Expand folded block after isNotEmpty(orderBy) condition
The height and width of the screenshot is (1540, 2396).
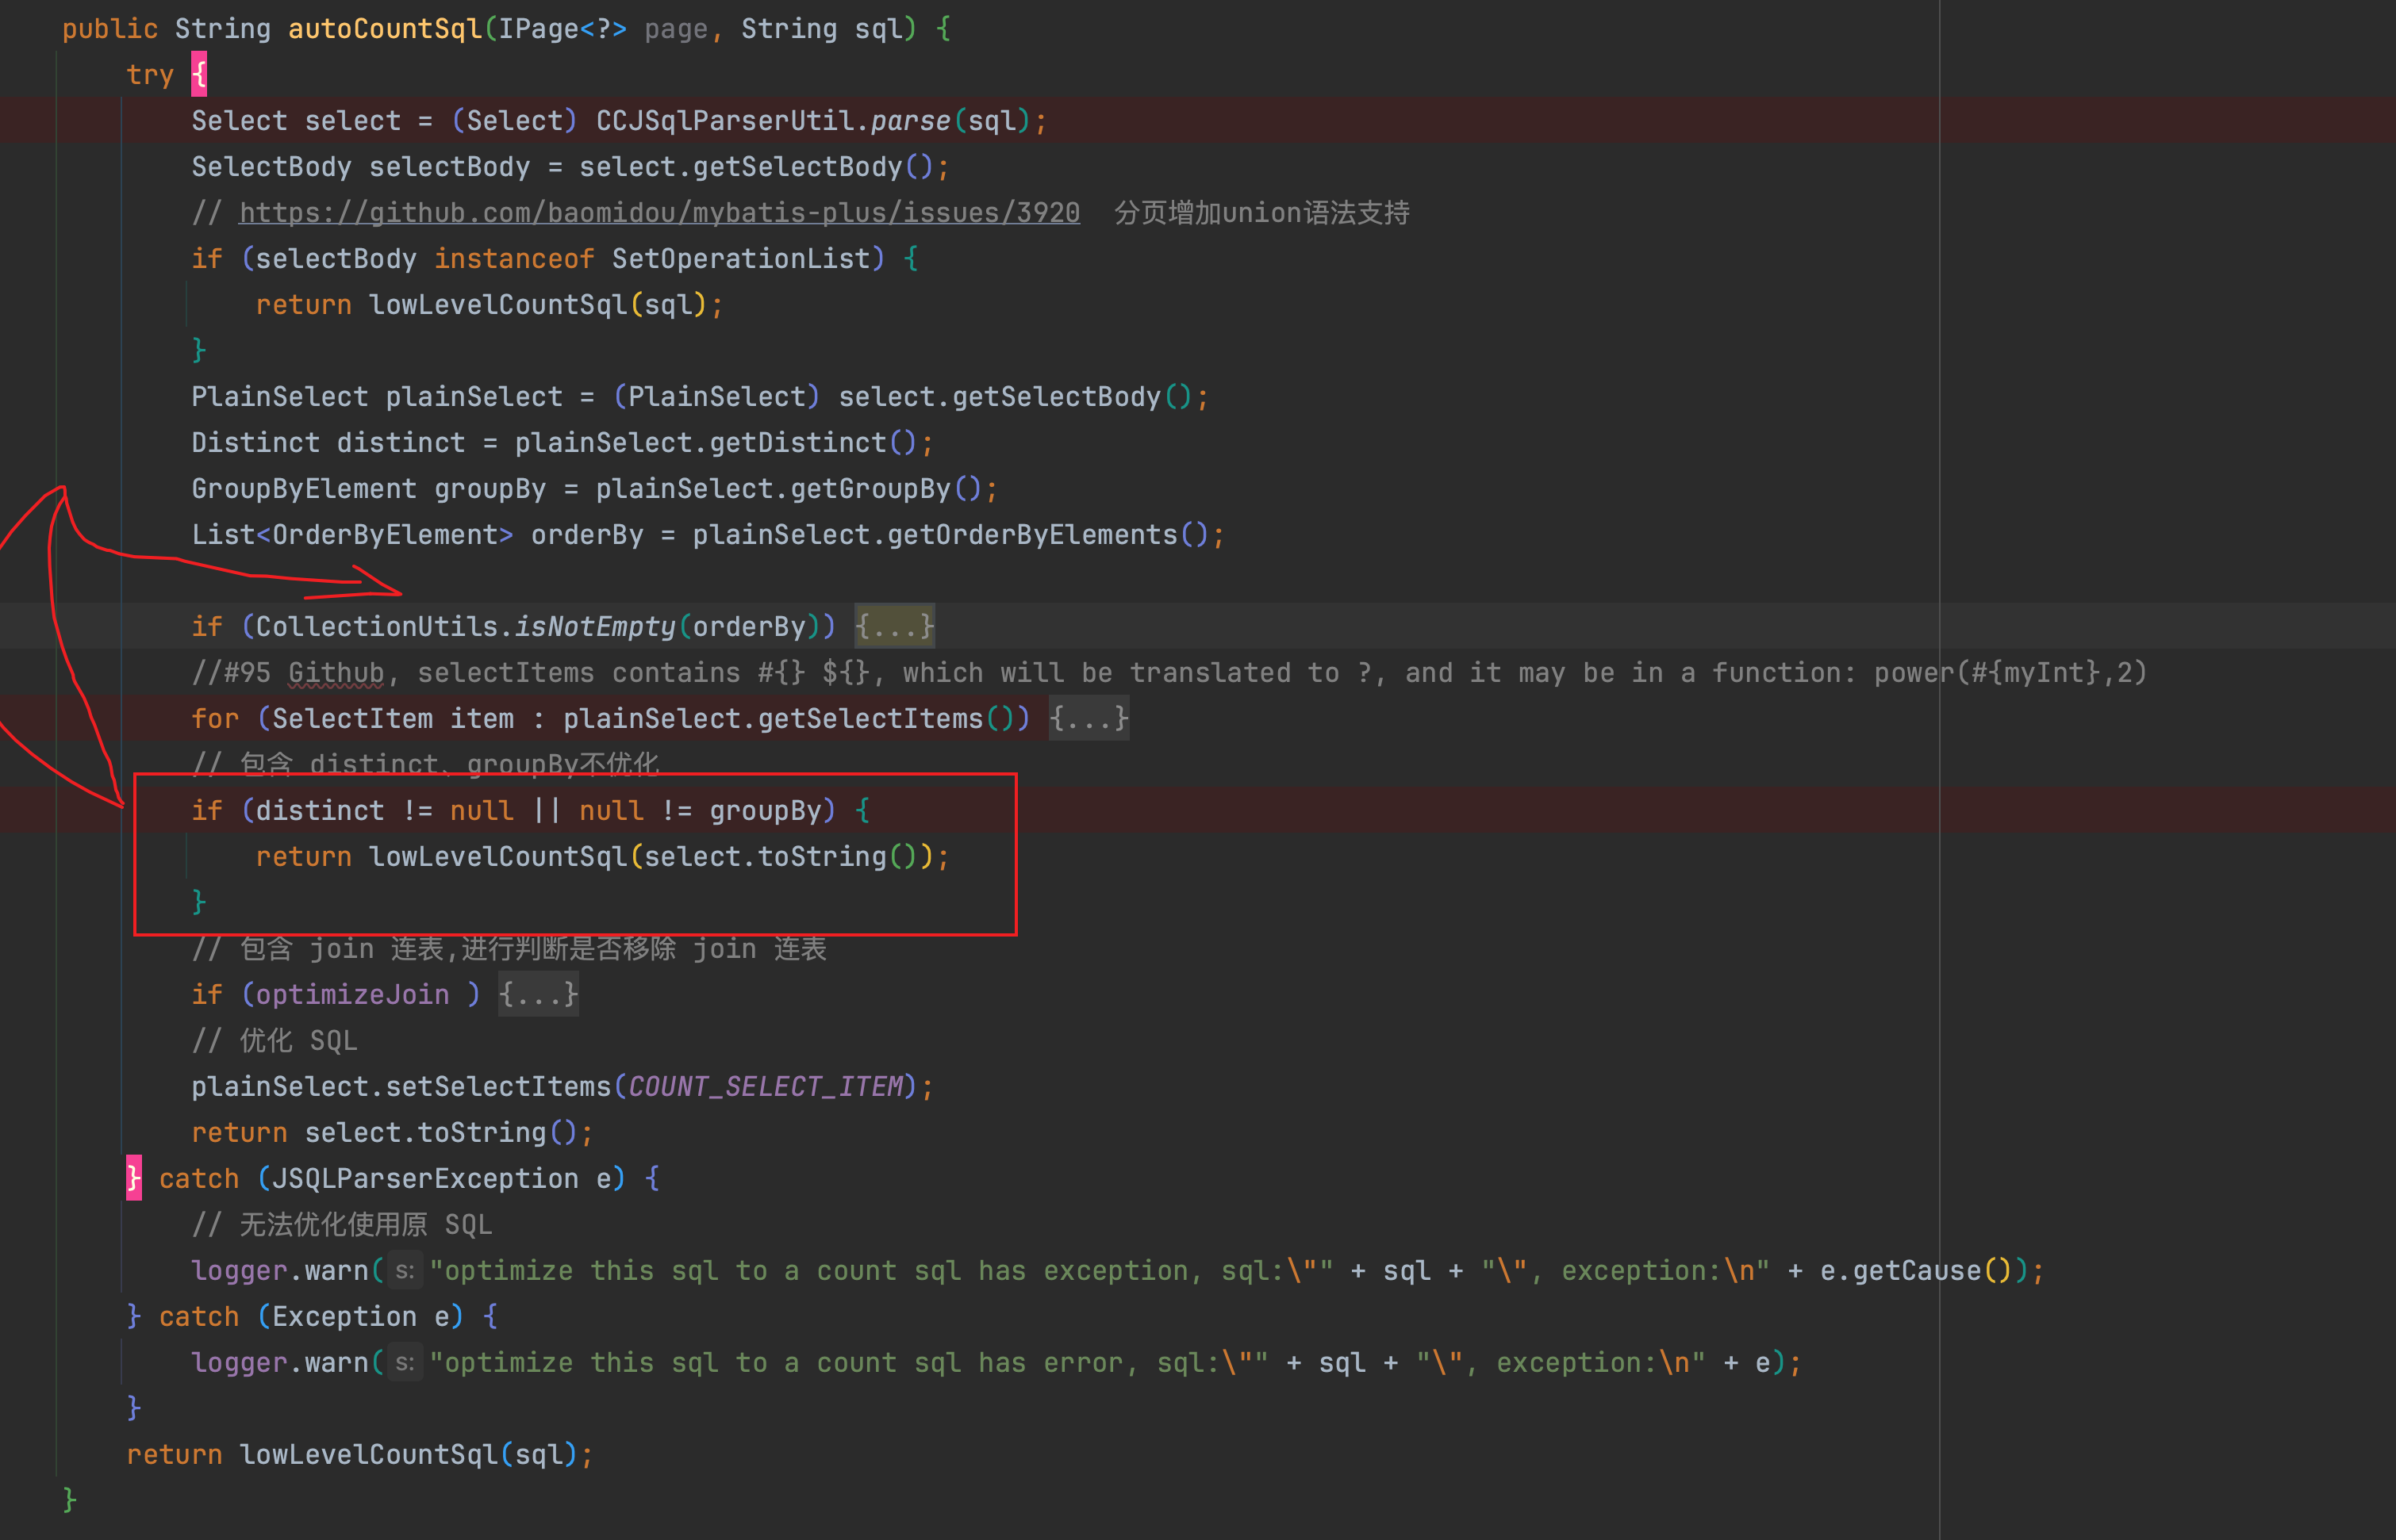[894, 627]
